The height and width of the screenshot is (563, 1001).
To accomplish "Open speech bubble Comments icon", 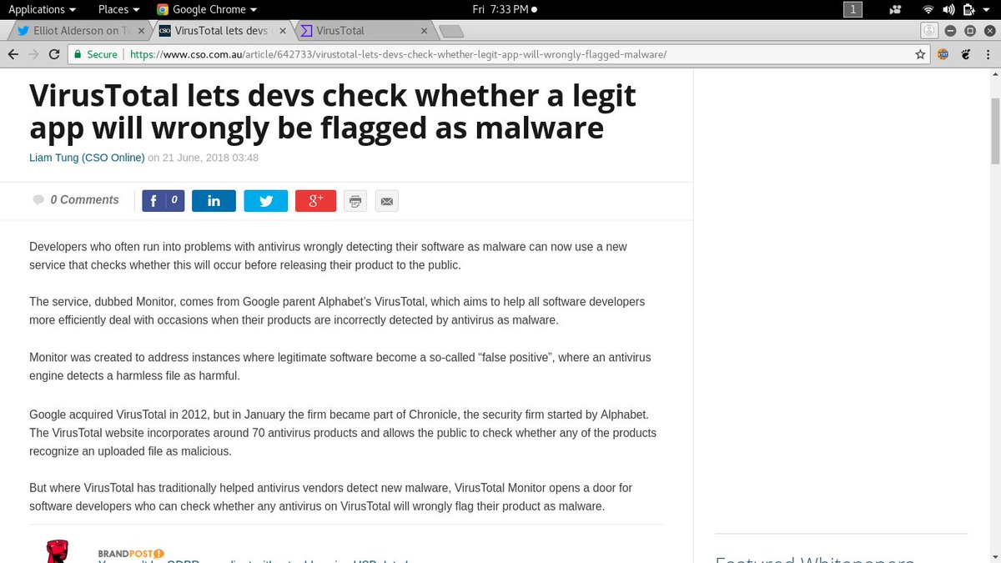I will click(x=38, y=200).
